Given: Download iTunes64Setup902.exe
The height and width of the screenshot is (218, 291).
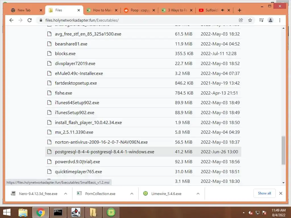Looking at the screenshot, I should pyautogui.click(x=77, y=103).
